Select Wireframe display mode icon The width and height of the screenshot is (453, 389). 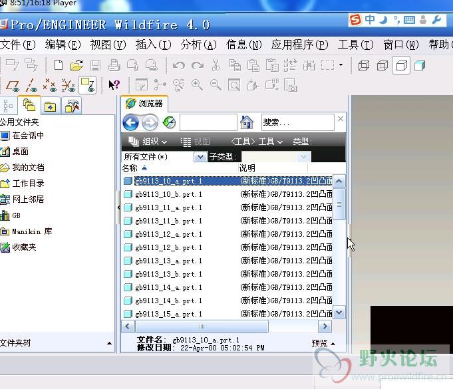[x=364, y=66]
